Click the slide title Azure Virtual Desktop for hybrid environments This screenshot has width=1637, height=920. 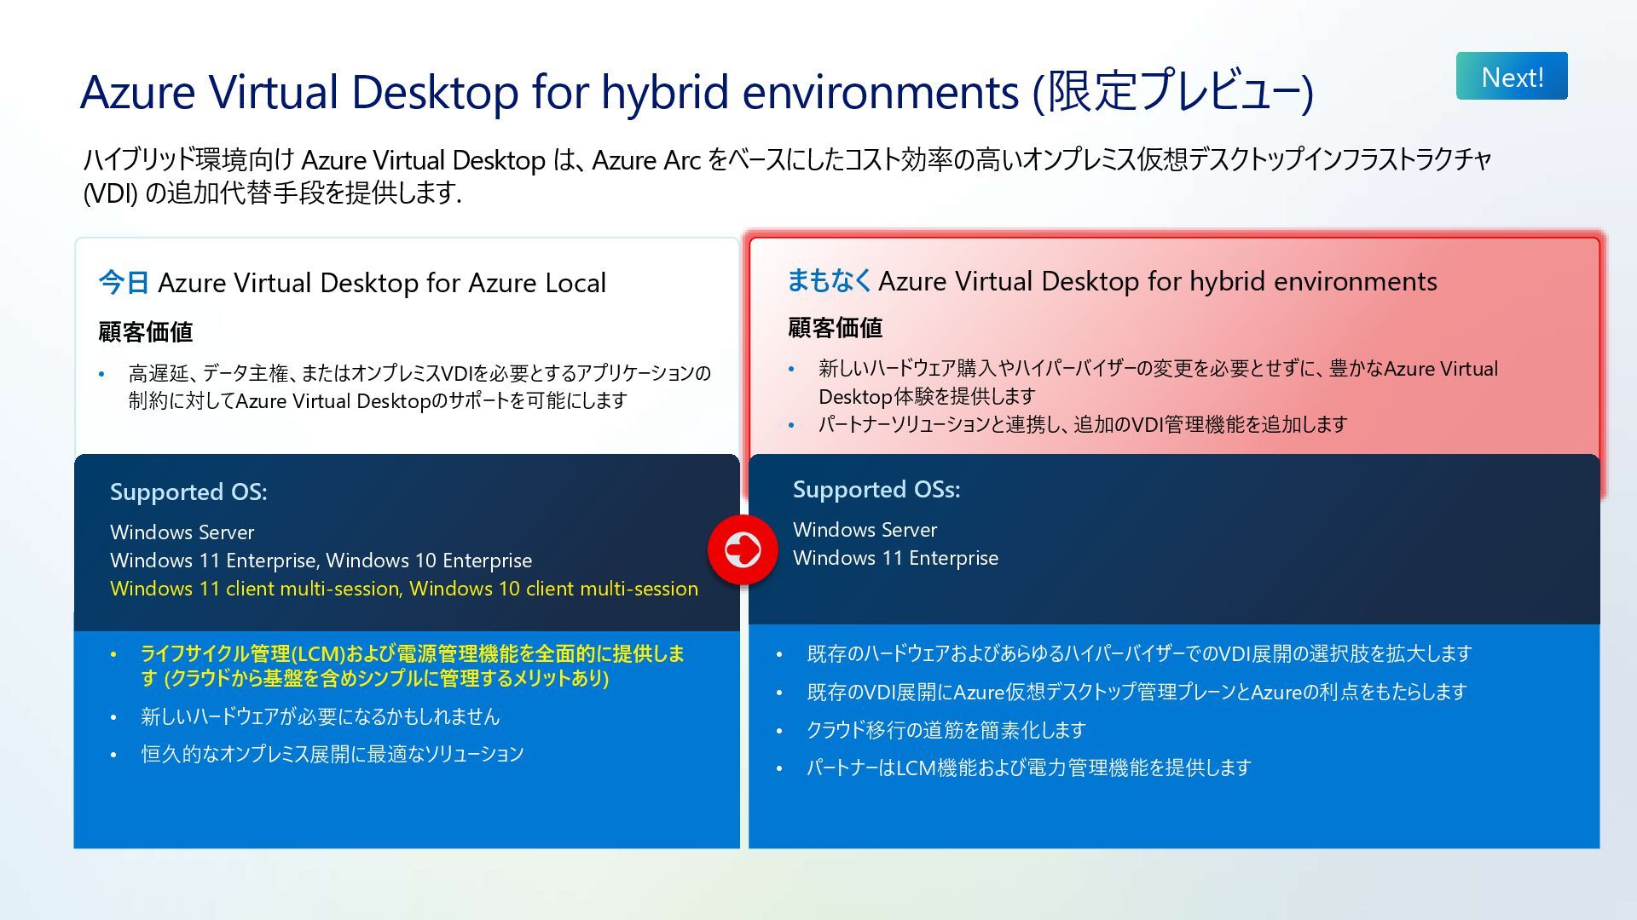pyautogui.click(x=695, y=91)
